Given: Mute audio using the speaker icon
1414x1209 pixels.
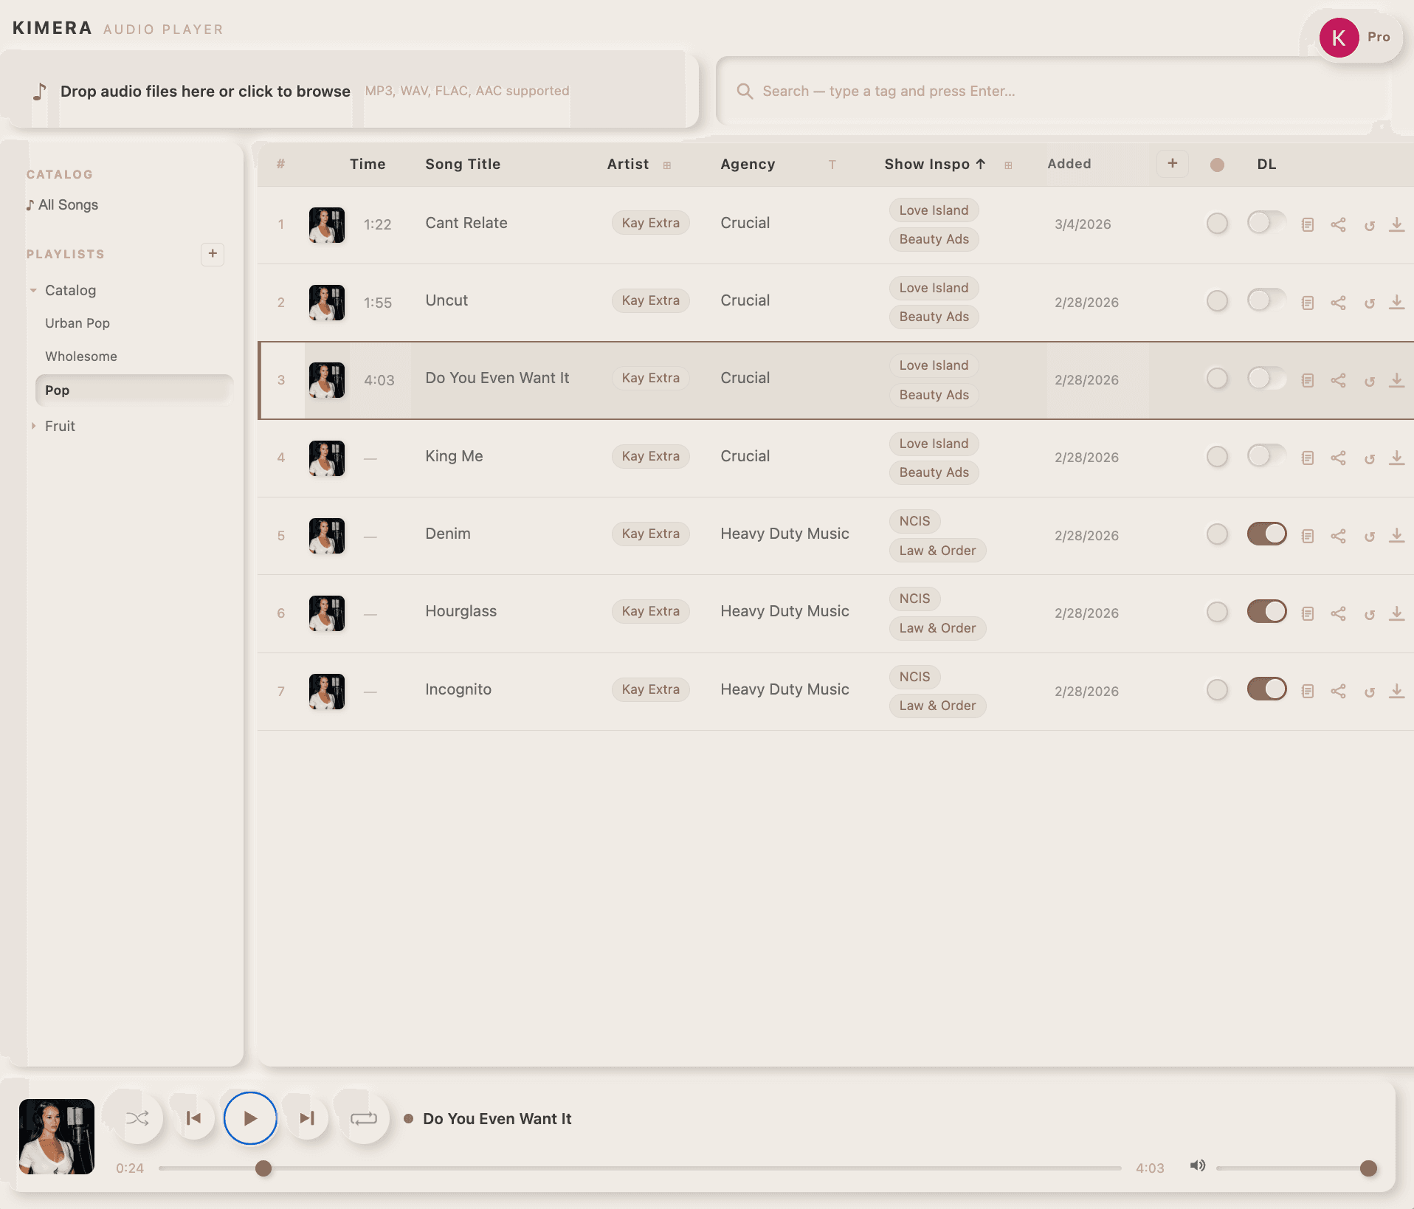Looking at the screenshot, I should click(x=1197, y=1166).
